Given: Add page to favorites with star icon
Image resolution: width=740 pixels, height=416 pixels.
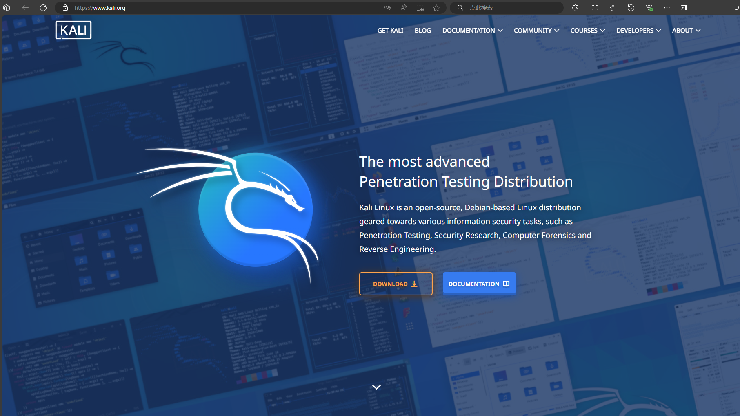Looking at the screenshot, I should (x=436, y=8).
